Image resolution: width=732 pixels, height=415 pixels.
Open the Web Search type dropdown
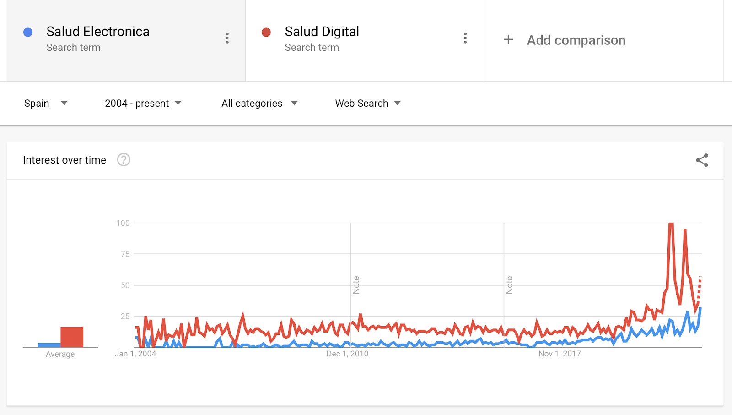(x=368, y=104)
